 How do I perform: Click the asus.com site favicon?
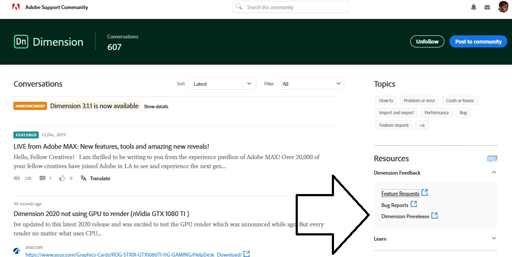pyautogui.click(x=17, y=251)
